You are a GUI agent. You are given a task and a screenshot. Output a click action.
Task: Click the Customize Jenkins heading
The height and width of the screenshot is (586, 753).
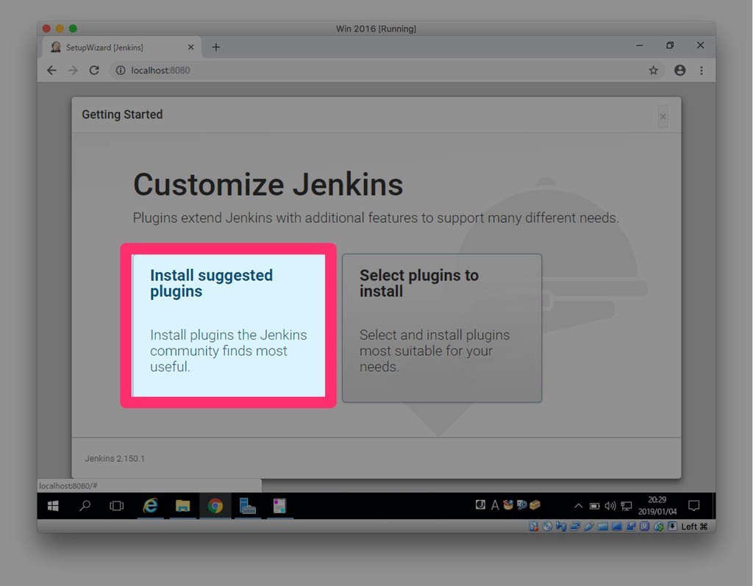pyautogui.click(x=268, y=185)
